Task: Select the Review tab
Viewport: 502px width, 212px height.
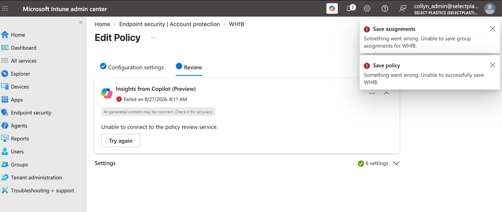Action: pos(189,67)
